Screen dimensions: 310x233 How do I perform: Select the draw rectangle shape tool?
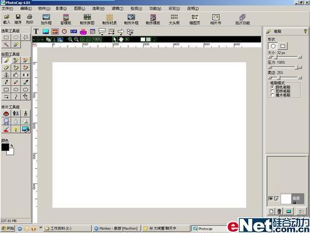point(6,89)
